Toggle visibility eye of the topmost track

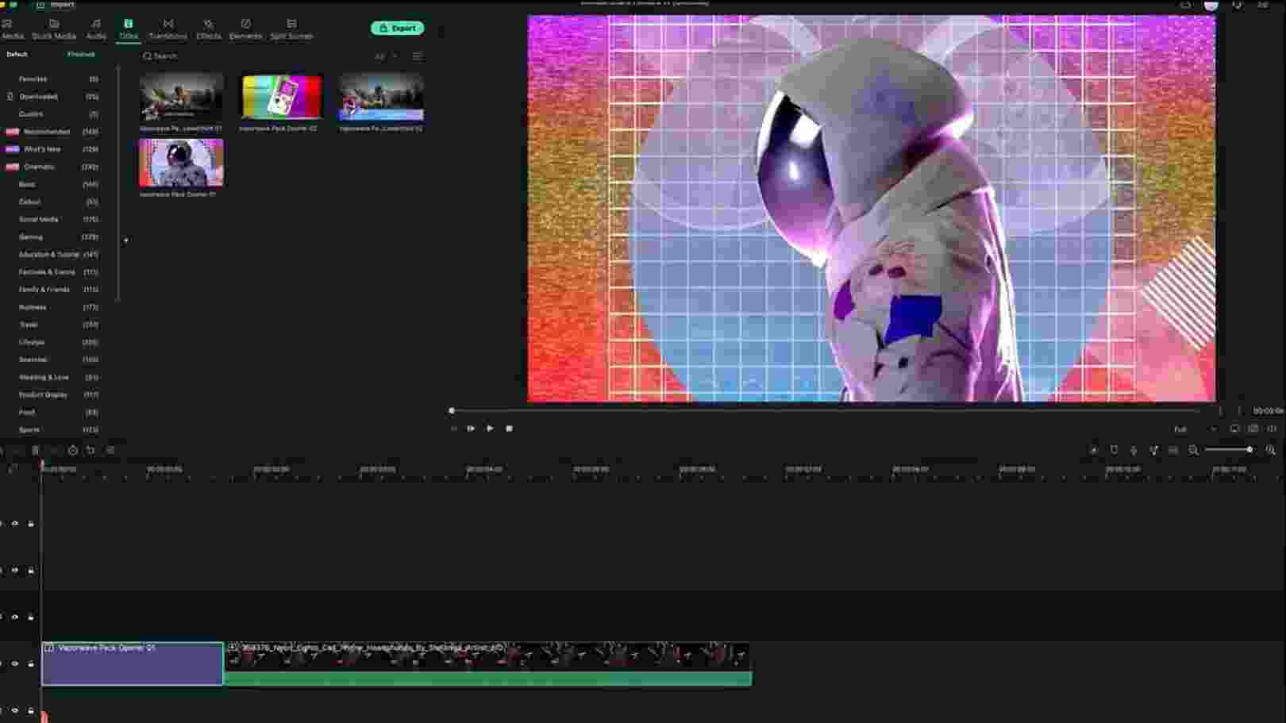coord(14,524)
